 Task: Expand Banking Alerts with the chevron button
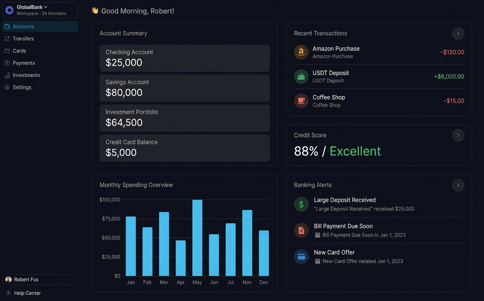[x=458, y=185]
